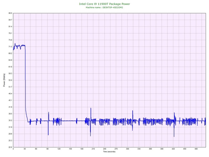Click the 270 x-axis time label
Image resolution: width=209 pixels, height=157 pixels.
click(x=116, y=149)
